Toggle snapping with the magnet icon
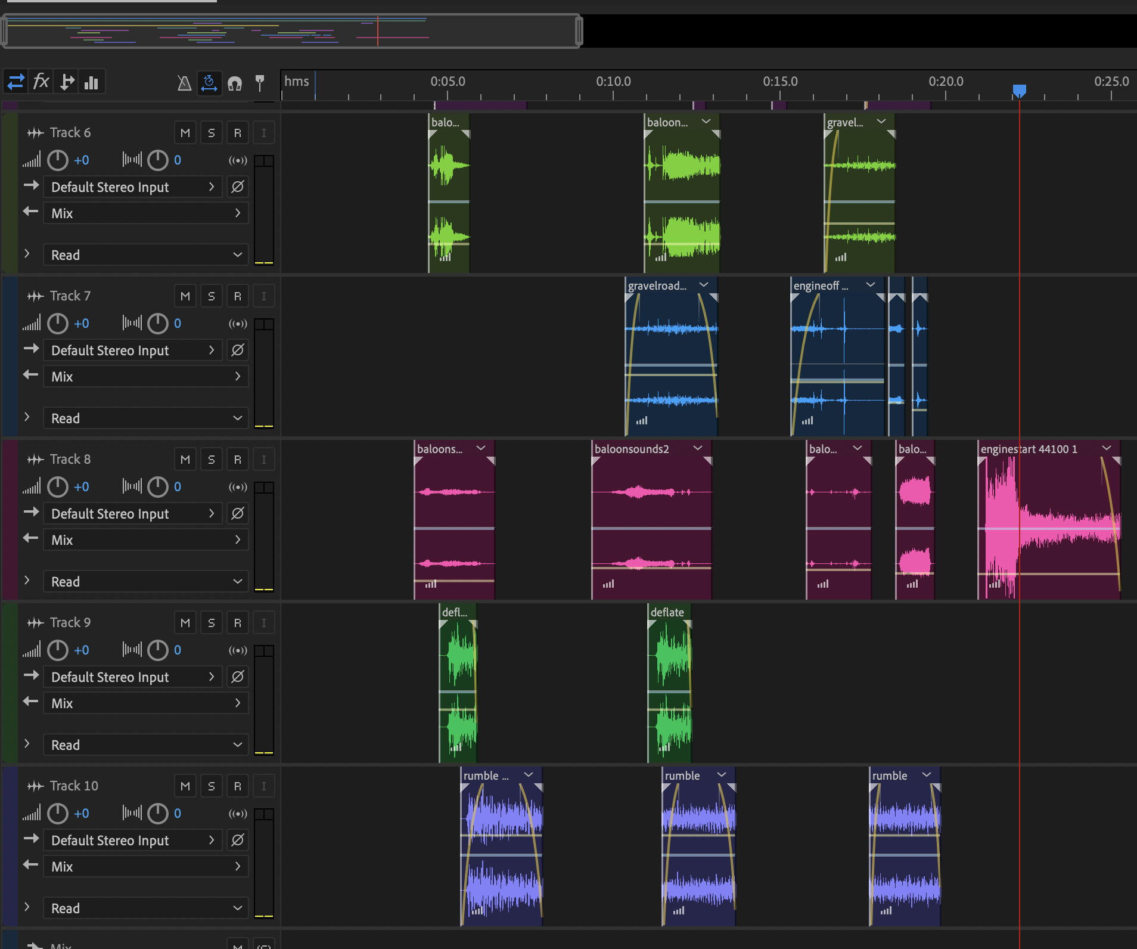Image resolution: width=1137 pixels, height=949 pixels. click(235, 83)
